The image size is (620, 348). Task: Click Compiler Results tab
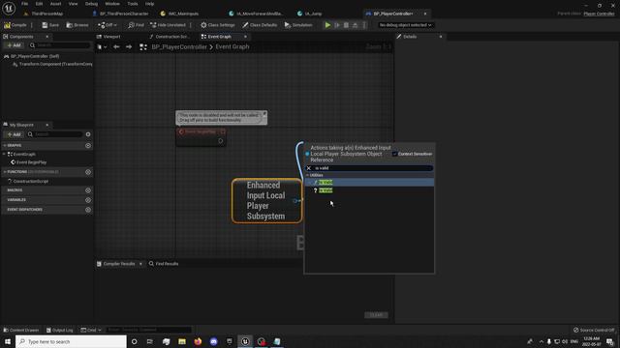coord(118,264)
